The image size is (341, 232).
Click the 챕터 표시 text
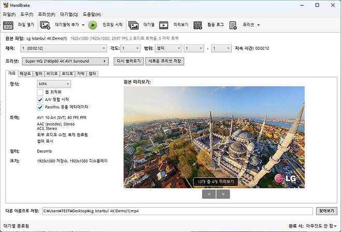[x=45, y=141]
